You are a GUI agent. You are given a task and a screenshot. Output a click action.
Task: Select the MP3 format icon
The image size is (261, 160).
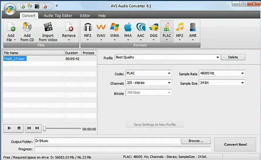pos(88,28)
